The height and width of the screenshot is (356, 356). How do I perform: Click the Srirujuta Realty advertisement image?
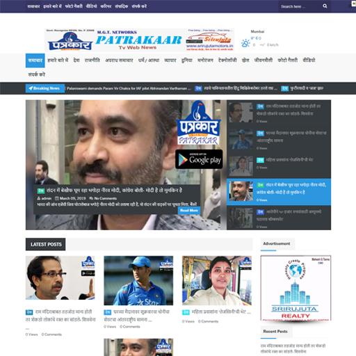click(296, 288)
